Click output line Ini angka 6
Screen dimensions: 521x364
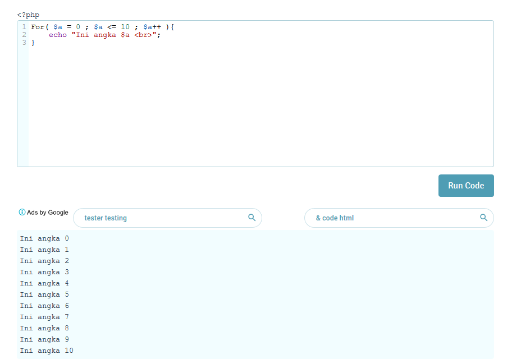(44, 306)
